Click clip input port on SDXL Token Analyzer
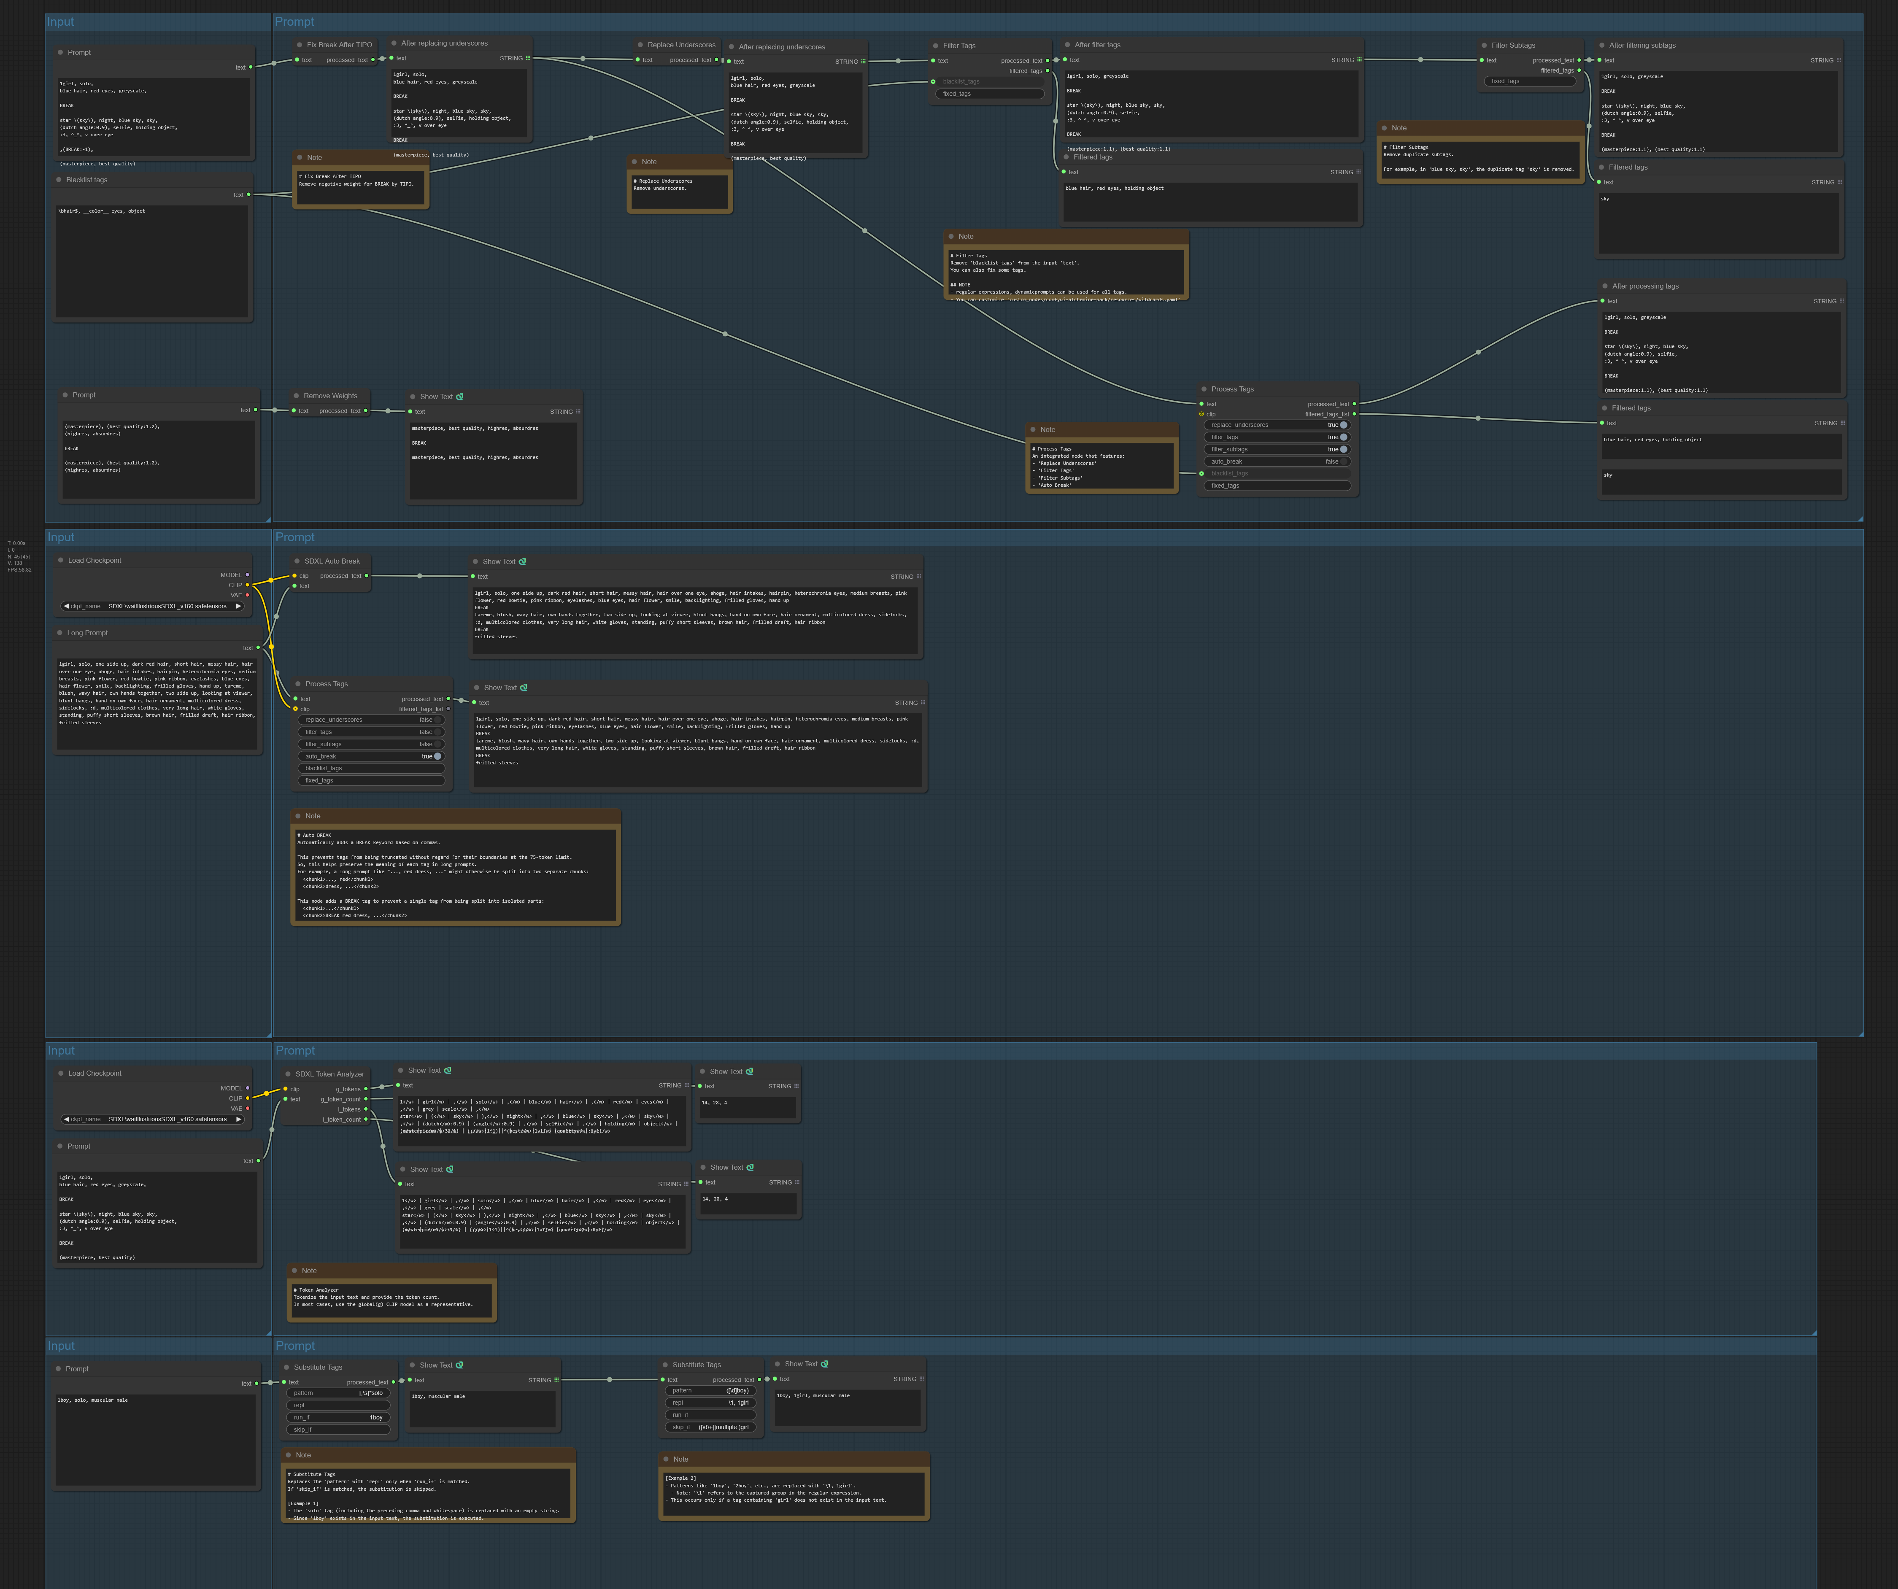1898x1589 pixels. (x=286, y=1089)
